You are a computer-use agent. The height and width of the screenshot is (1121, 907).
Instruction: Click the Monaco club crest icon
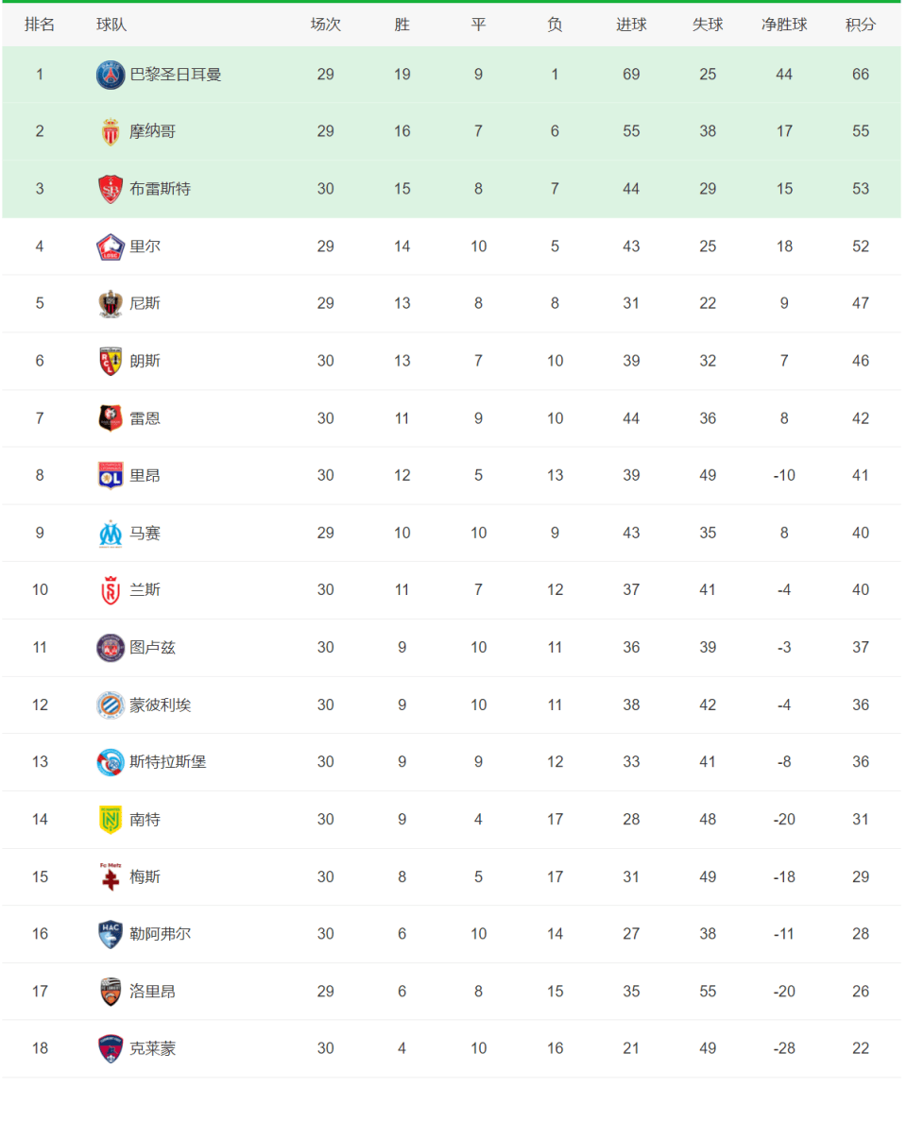pyautogui.click(x=111, y=132)
